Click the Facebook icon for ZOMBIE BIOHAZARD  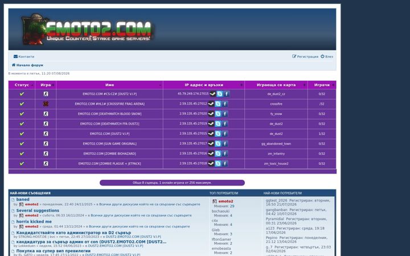click(224, 154)
